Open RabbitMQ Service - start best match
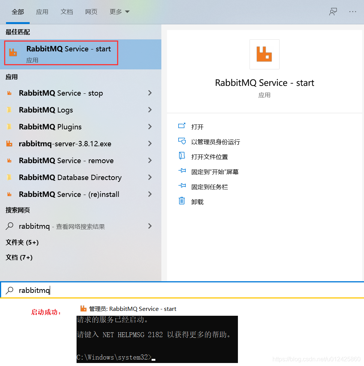Viewport: 364px width, 366px height. click(x=81, y=54)
